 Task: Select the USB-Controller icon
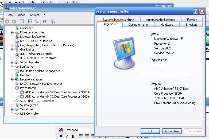17,114
